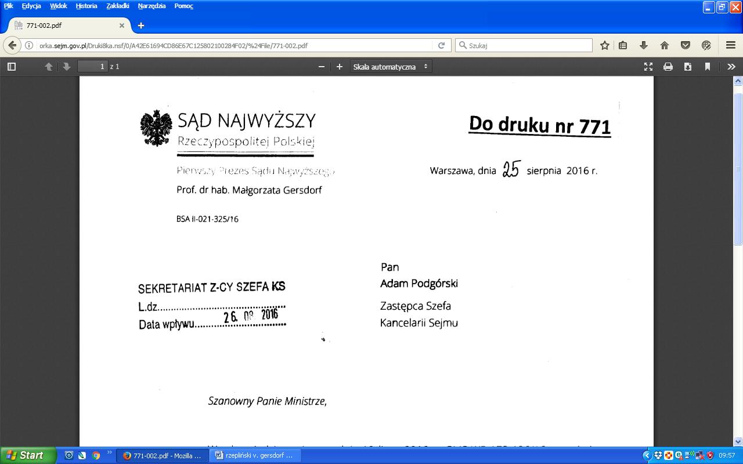Open a new browser tab

[141, 26]
